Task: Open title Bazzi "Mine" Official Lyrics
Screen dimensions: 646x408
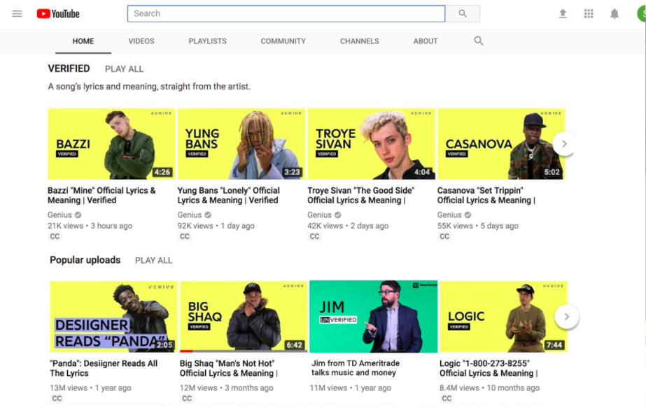Action: pyautogui.click(x=101, y=196)
